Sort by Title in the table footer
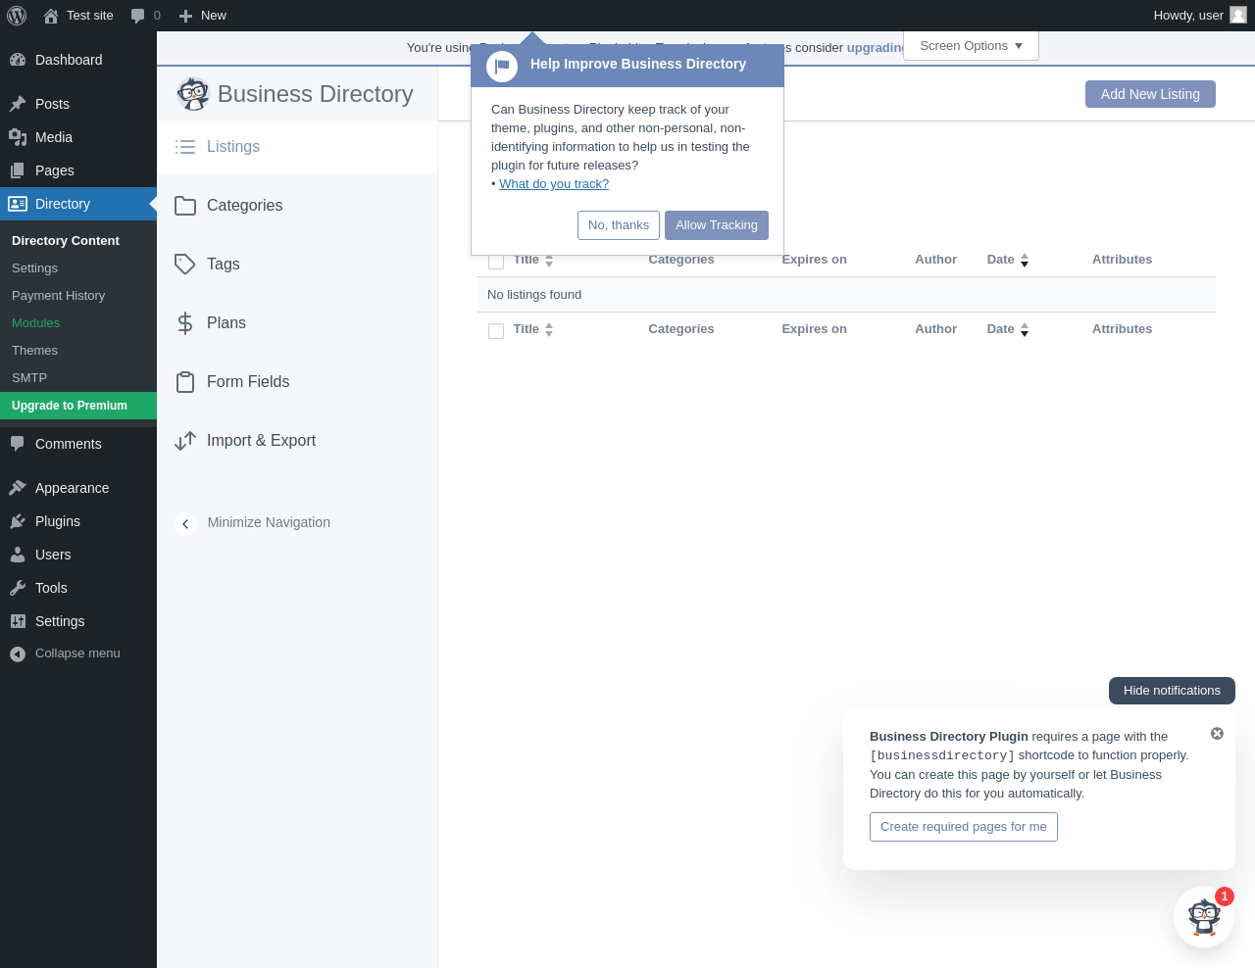The width and height of the screenshot is (1255, 968). pos(533,329)
